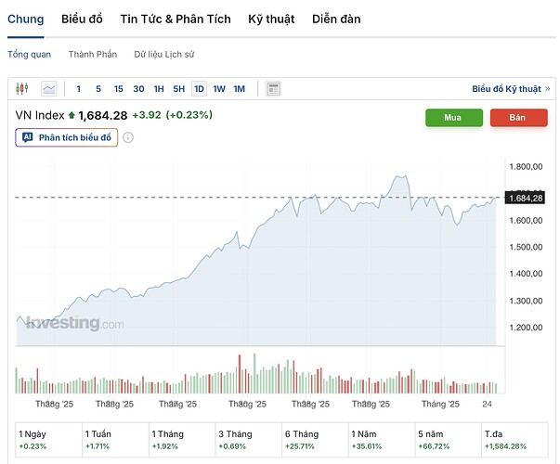Click the info icon beside Phân tích biểu đồ

[128, 137]
